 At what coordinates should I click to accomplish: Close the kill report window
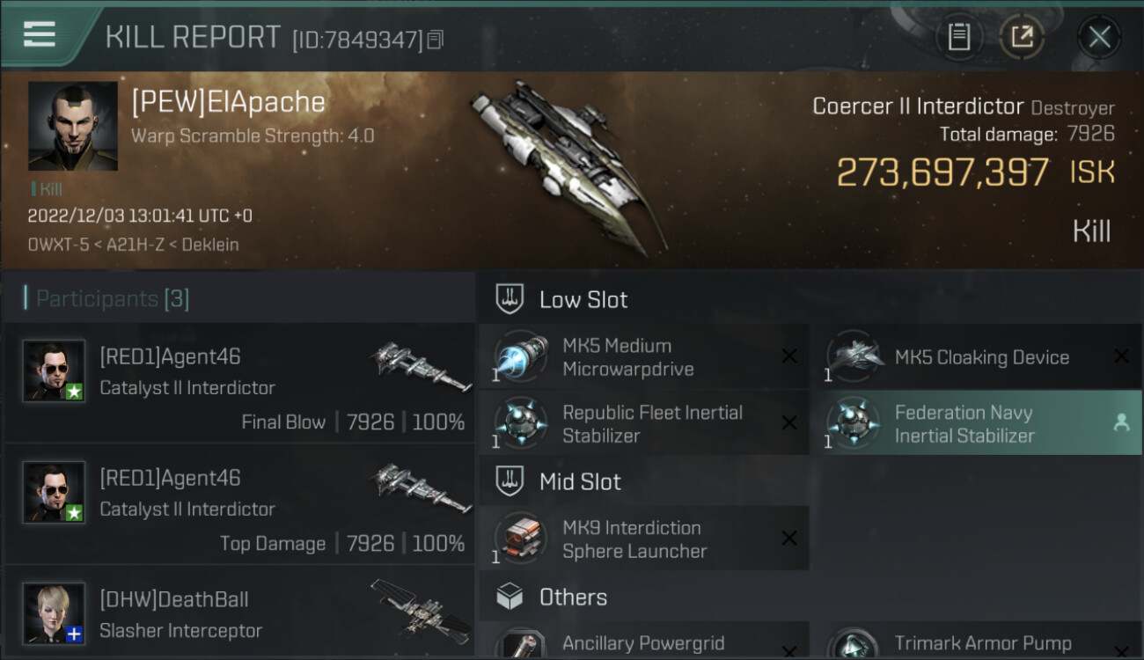pos(1099,37)
